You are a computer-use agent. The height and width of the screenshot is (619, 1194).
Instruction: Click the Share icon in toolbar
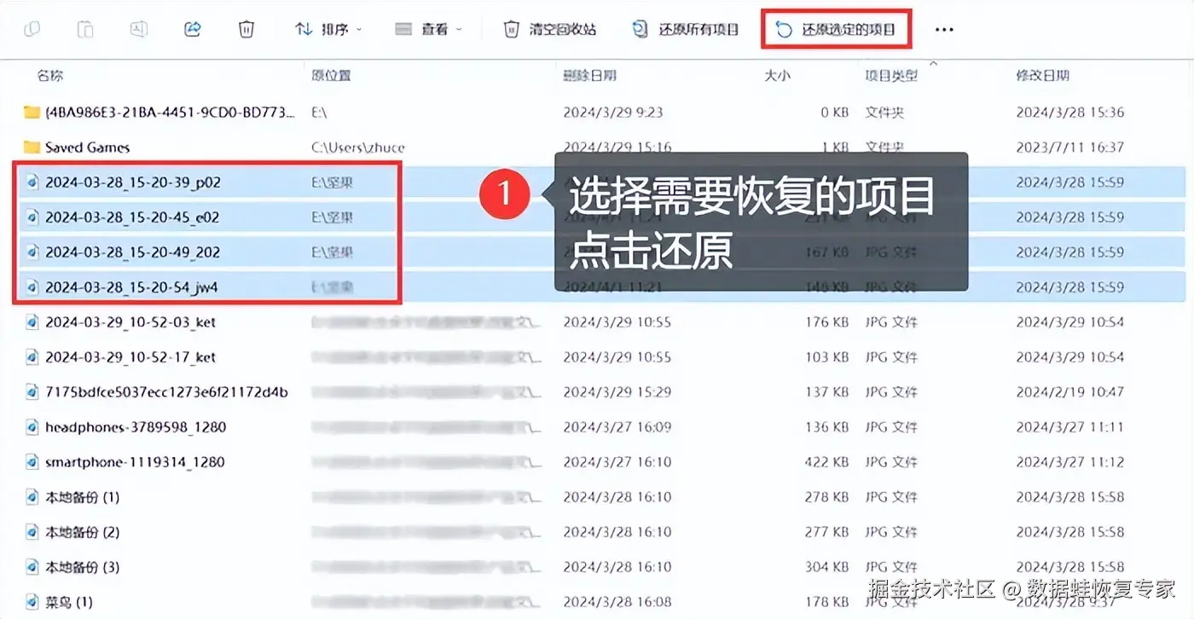[x=193, y=29]
